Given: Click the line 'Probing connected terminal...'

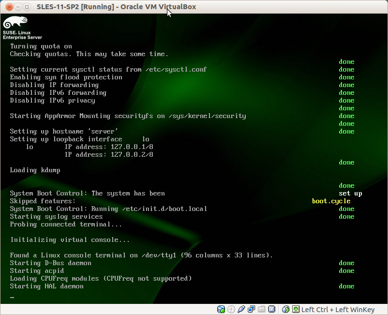Looking at the screenshot, I should coord(66,225).
